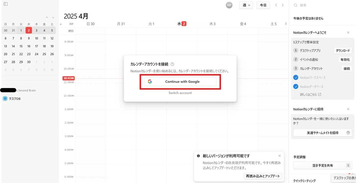The width and height of the screenshot is (356, 183).
Task: Toggle the Notionデータベース check mark
Action: pyautogui.click(x=296, y=87)
